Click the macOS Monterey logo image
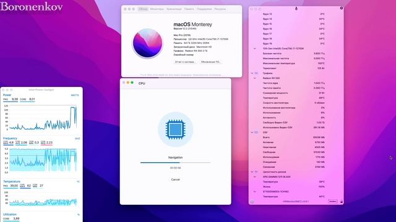Image resolution: width=396 pixels, height=222 pixels. click(x=148, y=43)
